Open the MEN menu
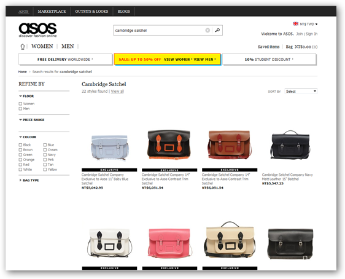The height and width of the screenshot is (279, 345). click(68, 46)
